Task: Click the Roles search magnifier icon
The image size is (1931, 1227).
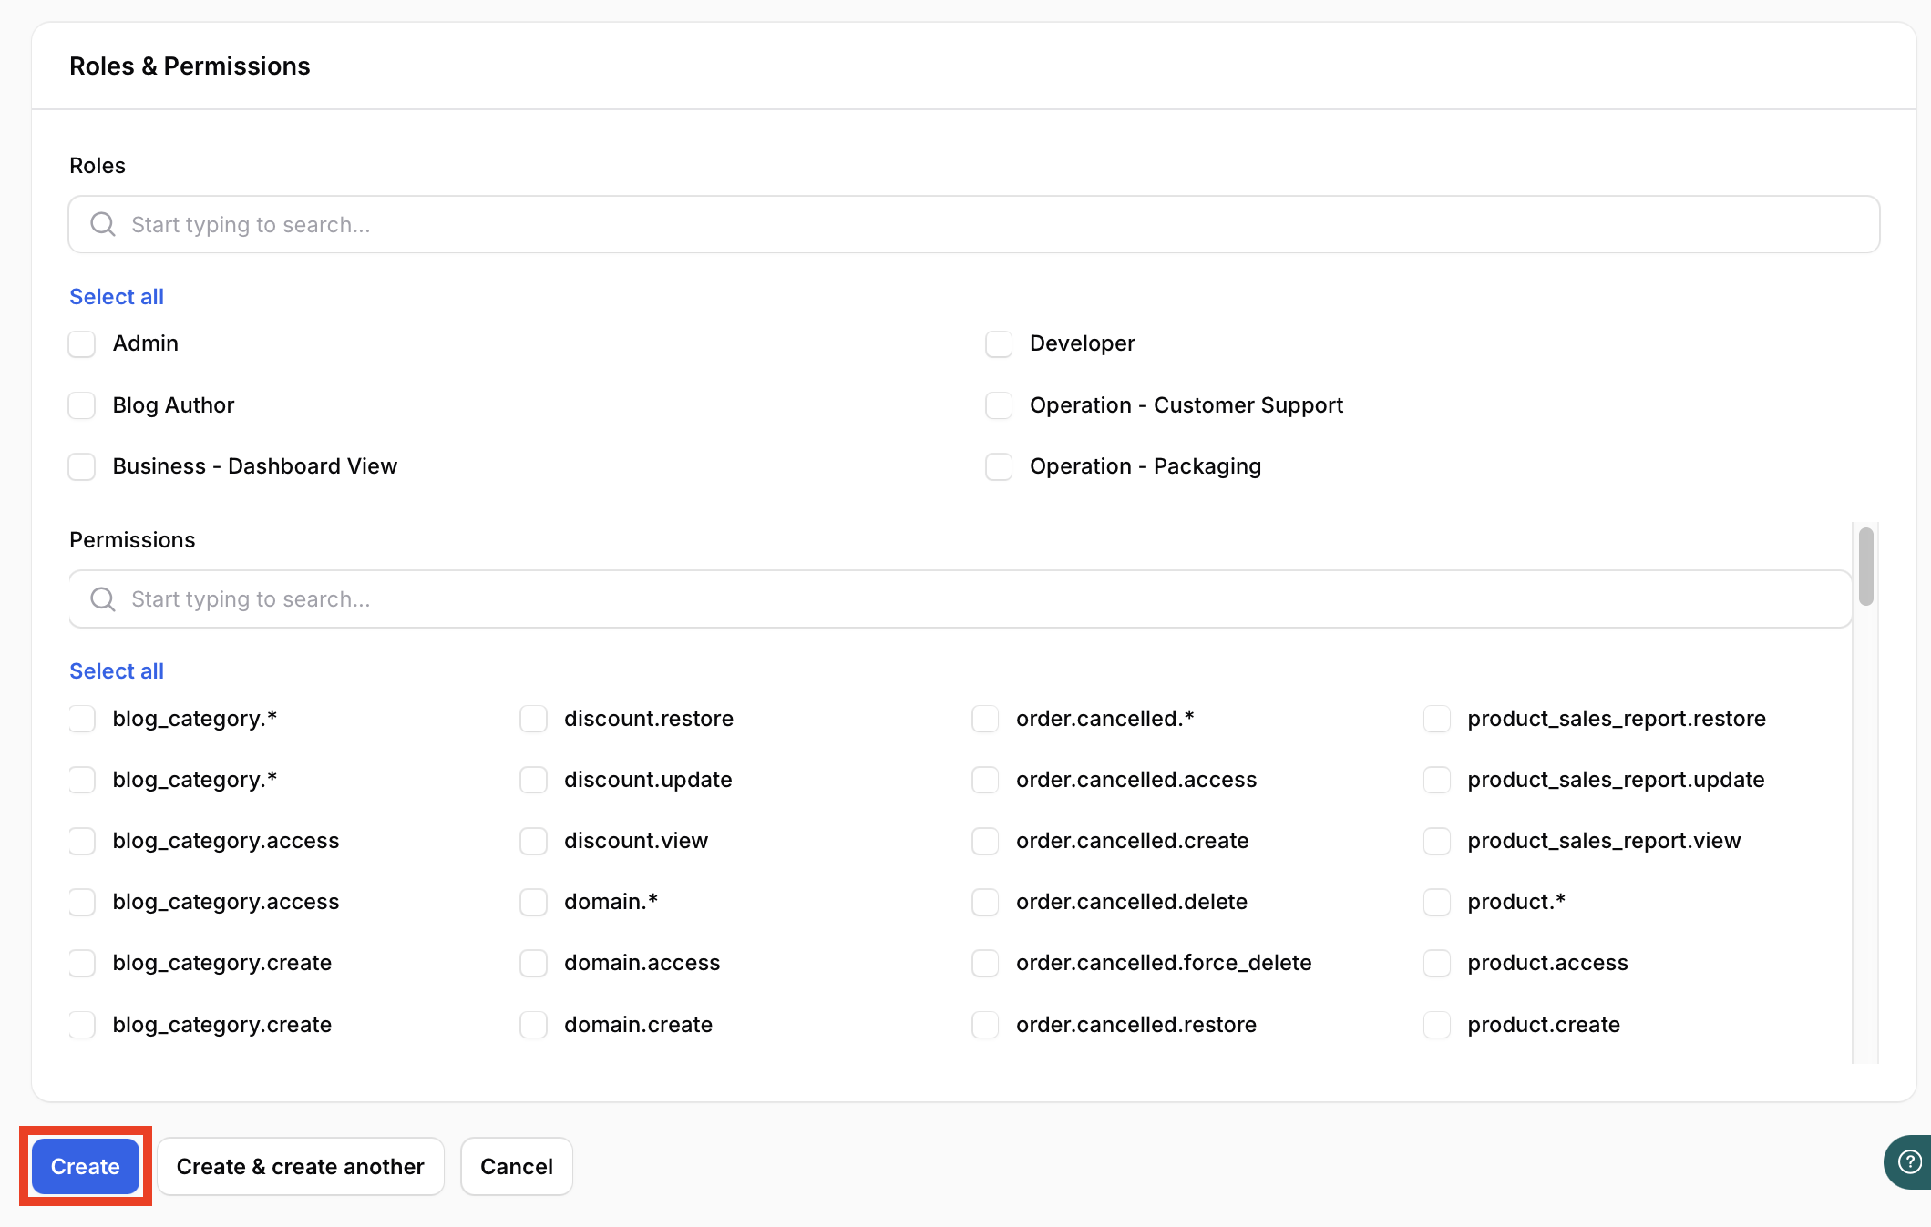Action: [103, 224]
